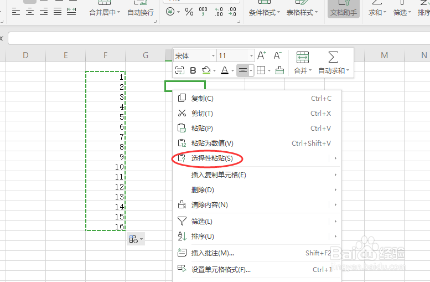
Task: Open 条件格式 conditional formatting menu
Action: (265, 12)
